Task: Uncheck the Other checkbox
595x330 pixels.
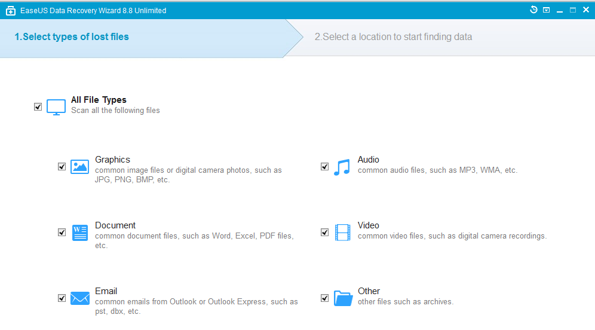Action: (x=324, y=298)
